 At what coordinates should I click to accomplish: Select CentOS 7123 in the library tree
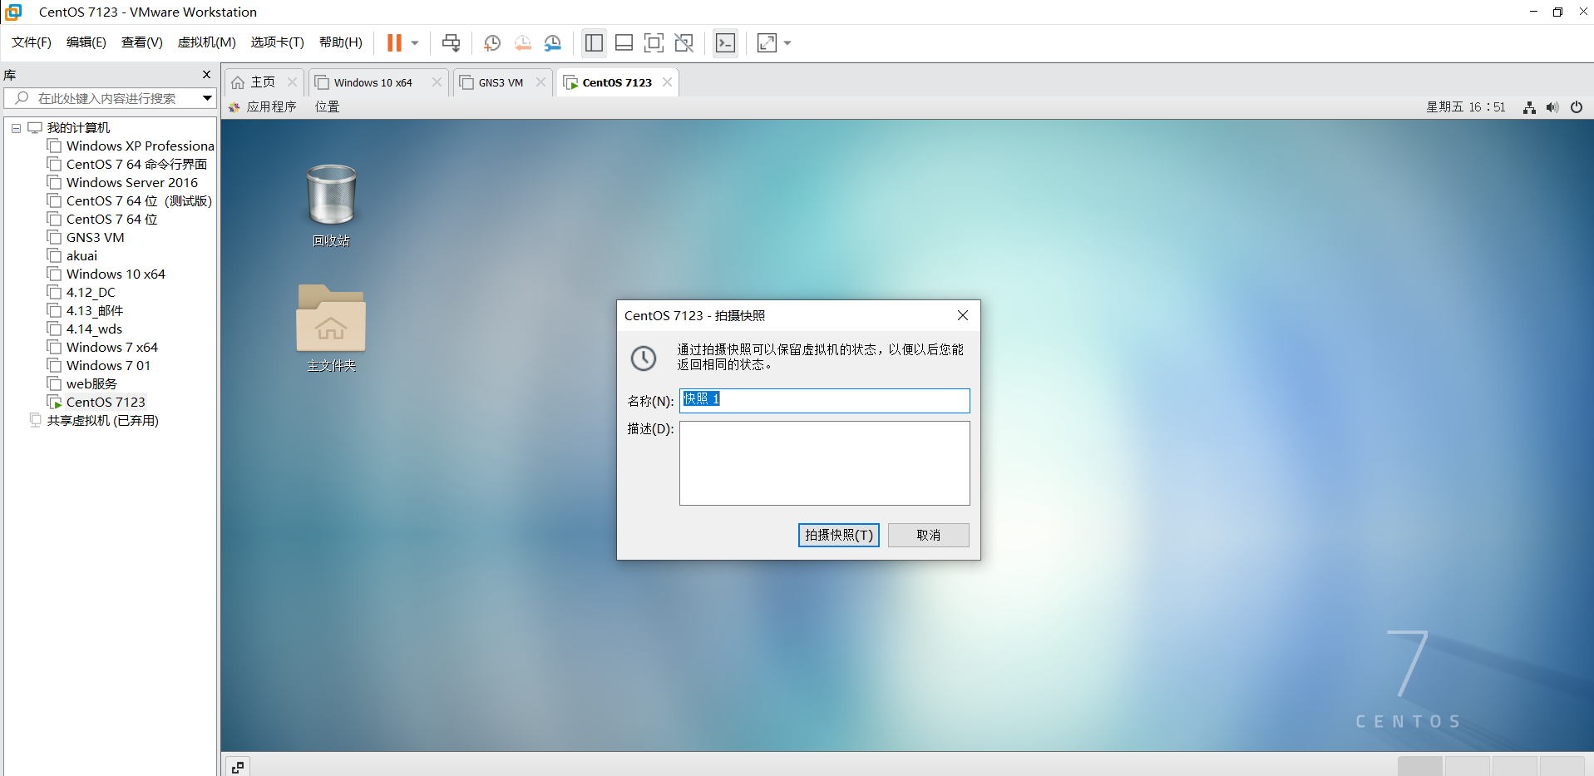(x=96, y=403)
